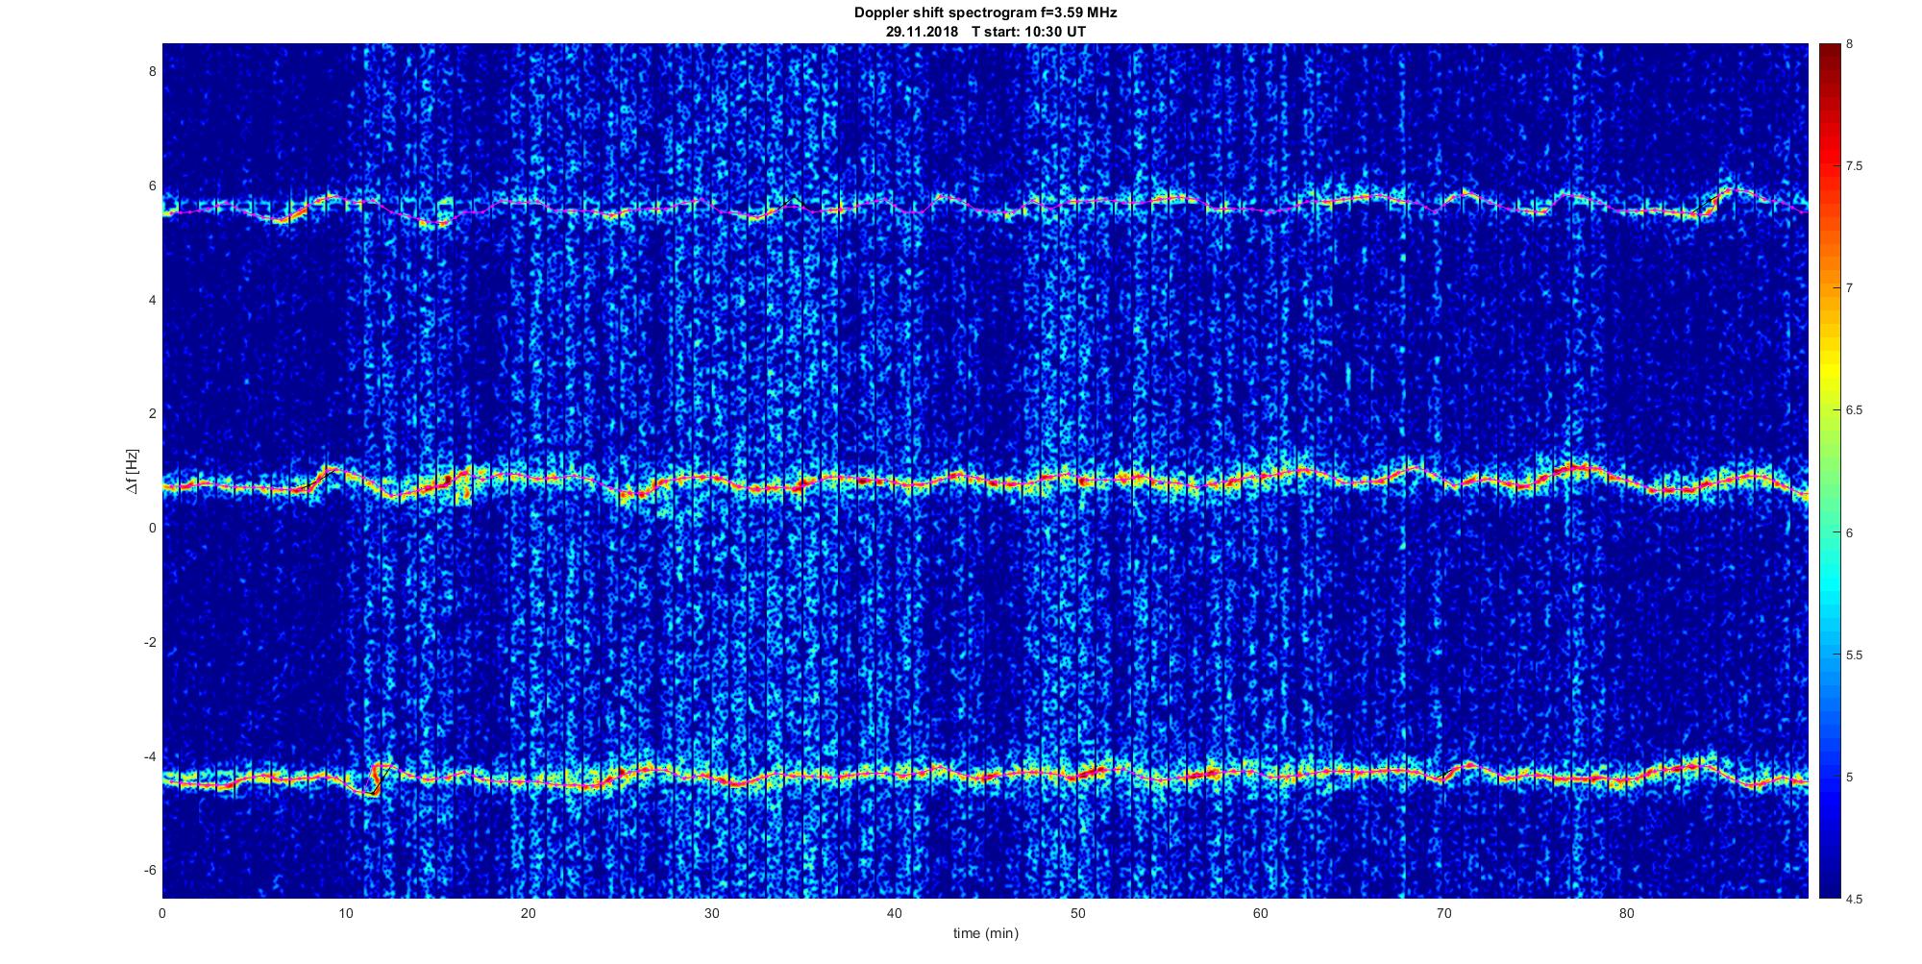1922x964 pixels.
Task: Click the y-axis tick label '6'
Action: point(152,185)
